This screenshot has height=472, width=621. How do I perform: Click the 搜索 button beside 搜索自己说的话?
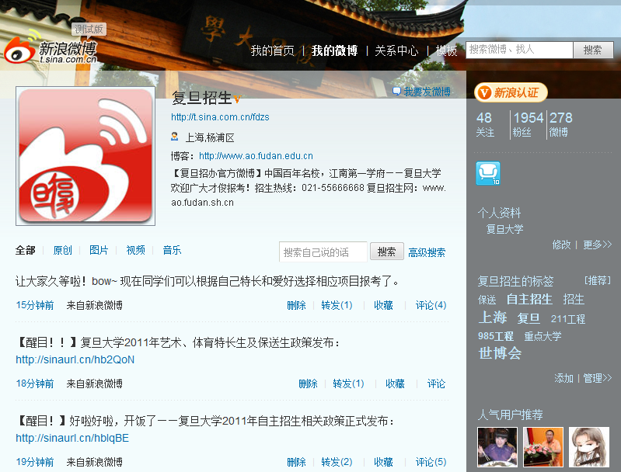(x=386, y=252)
